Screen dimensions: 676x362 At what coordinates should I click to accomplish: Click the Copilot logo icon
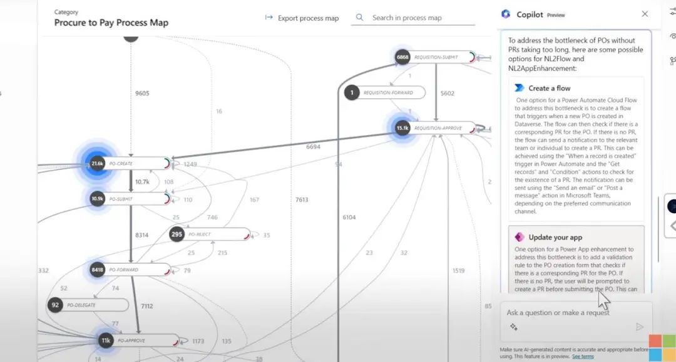pos(506,14)
